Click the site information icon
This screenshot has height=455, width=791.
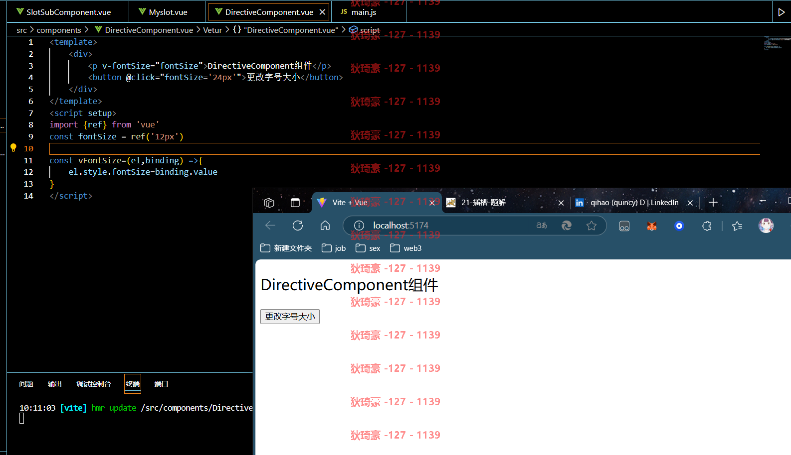point(359,226)
